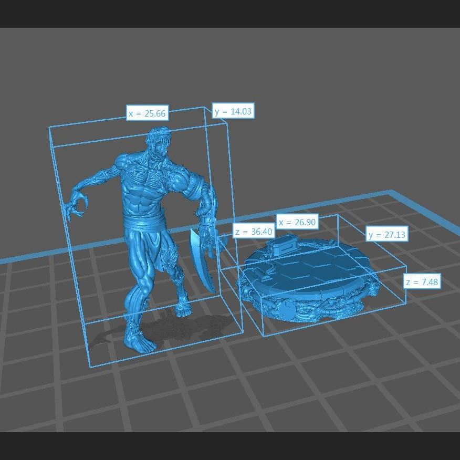Select the z = 7.48 height label
This screenshot has height=460, width=460.
[x=422, y=282]
